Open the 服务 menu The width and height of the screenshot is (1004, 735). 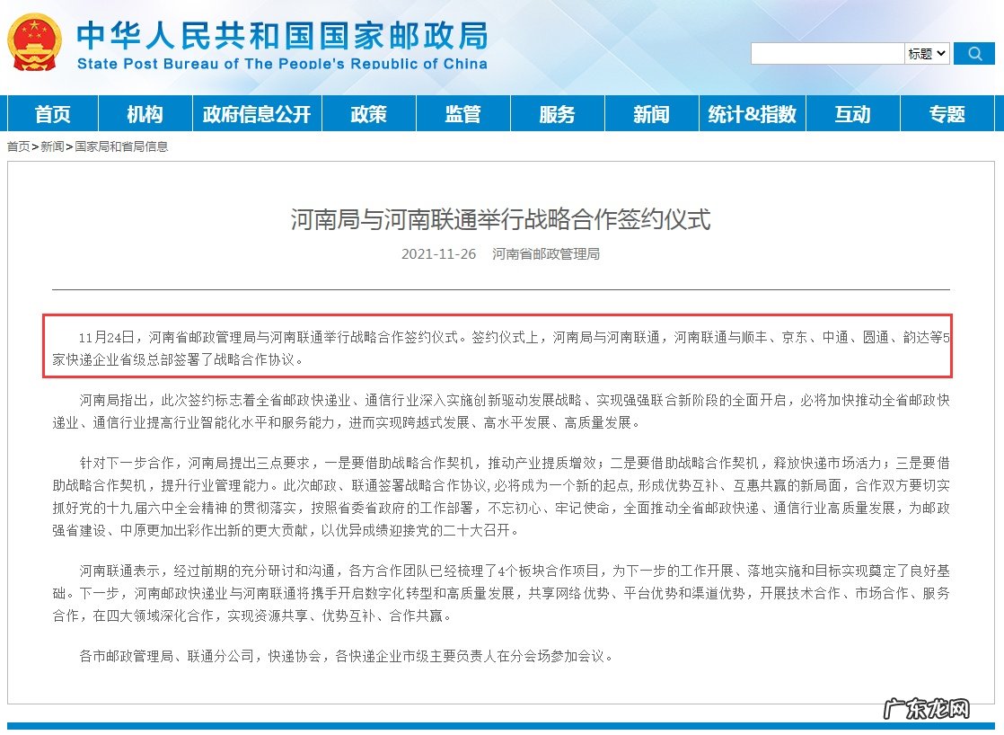(x=557, y=113)
